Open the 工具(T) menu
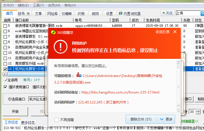This screenshot has width=204, height=131. tap(38, 5)
